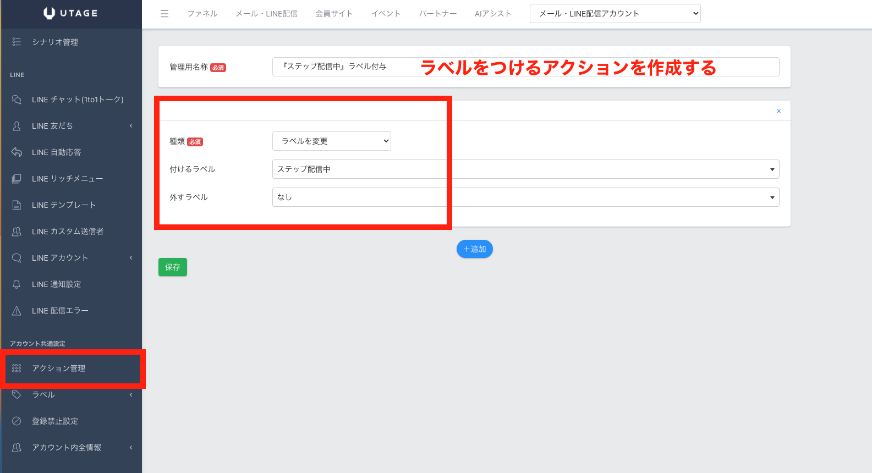Click the registration ban circle icon
The image size is (872, 473).
coord(17,421)
